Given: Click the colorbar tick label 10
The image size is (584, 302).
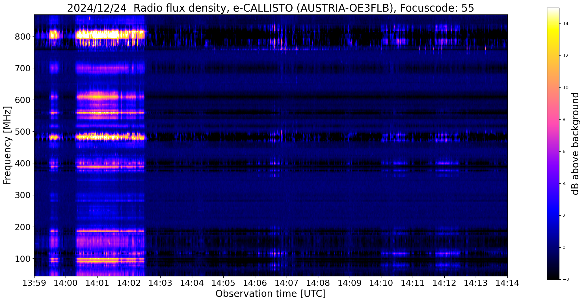Looking at the screenshot, I should click(565, 88).
